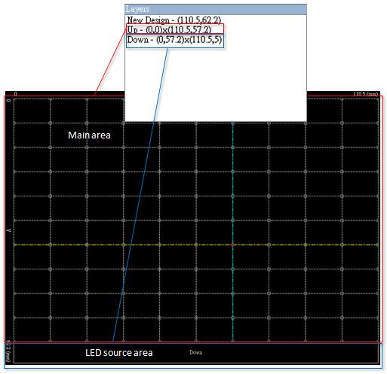Viewport: 387px width, 374px height.
Task: Click the grid's top-right corner node
Action: (x=378, y=99)
